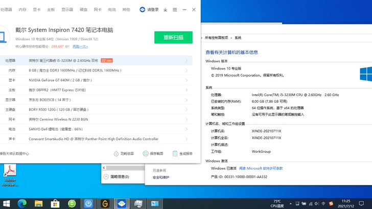Click the 保存截图 save screenshot icon
372x209 pixels.
pyautogui.click(x=146, y=153)
